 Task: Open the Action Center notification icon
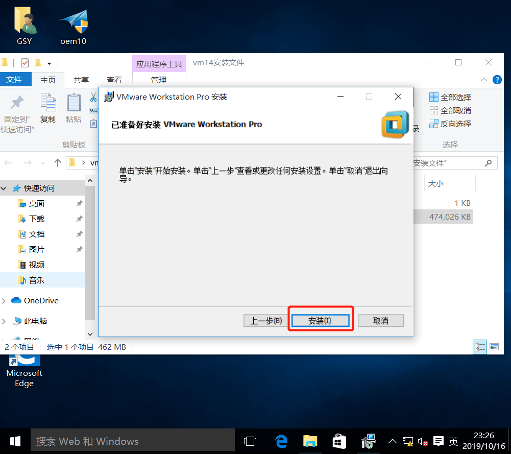439,441
